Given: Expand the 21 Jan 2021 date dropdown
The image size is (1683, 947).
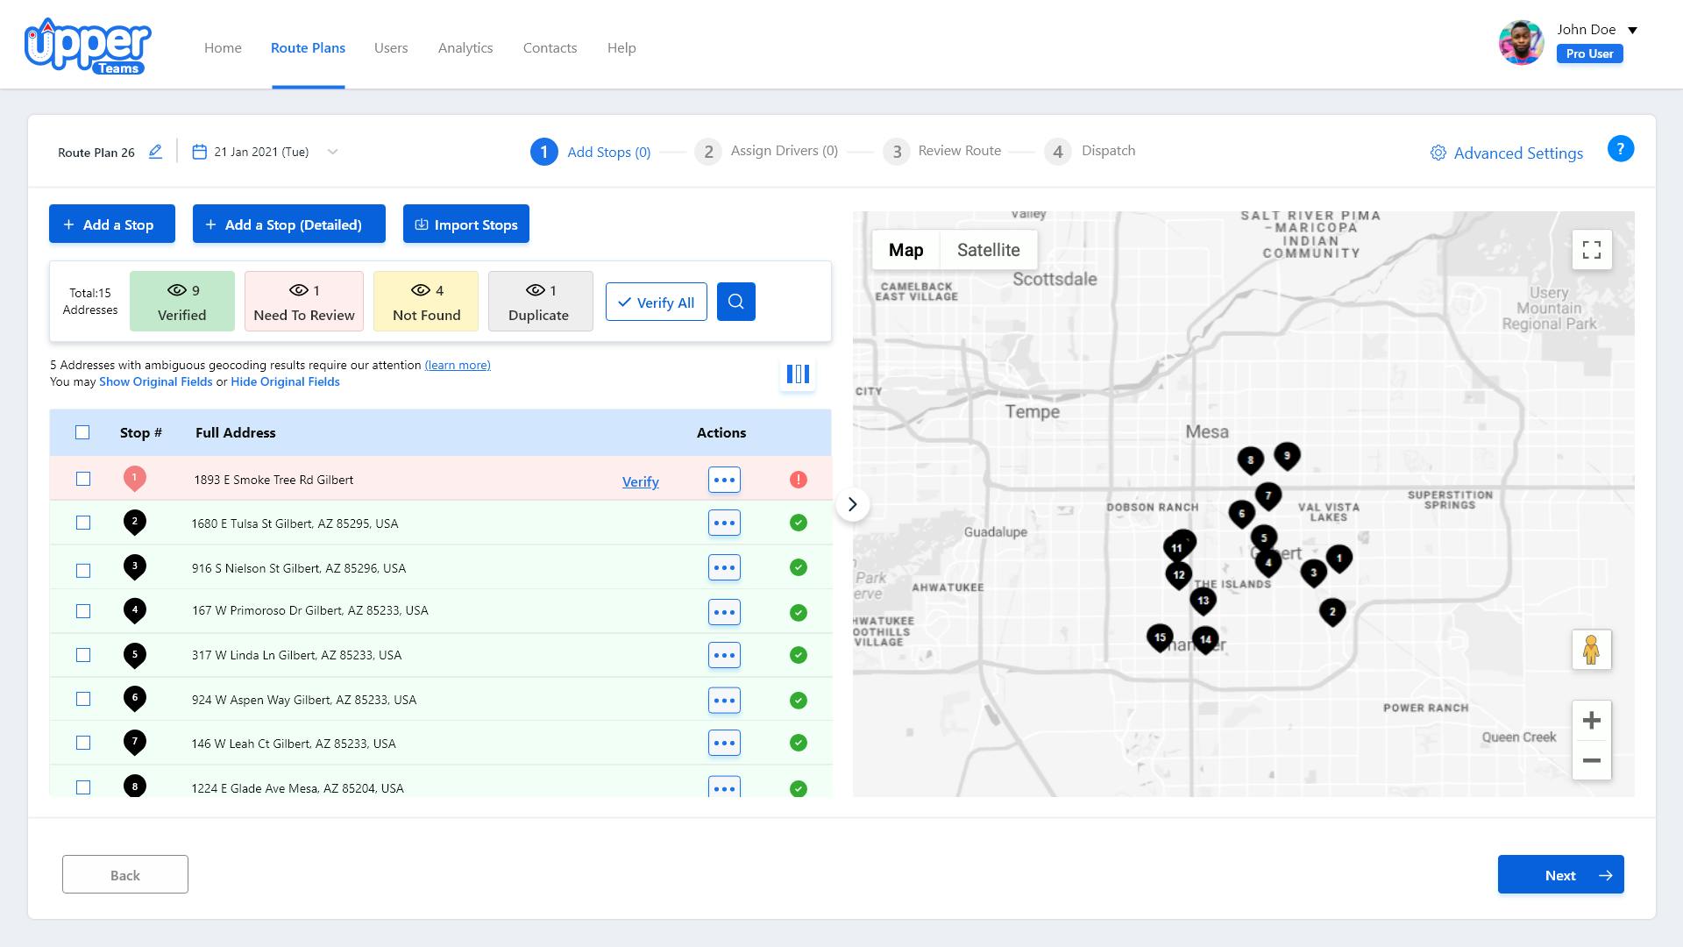Looking at the screenshot, I should click(x=332, y=152).
